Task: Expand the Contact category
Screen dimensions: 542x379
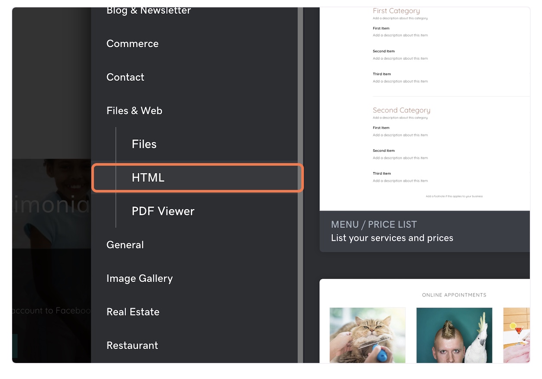Action: tap(126, 77)
